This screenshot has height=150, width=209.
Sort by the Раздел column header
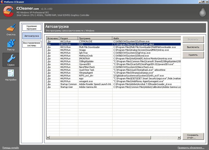point(69,38)
